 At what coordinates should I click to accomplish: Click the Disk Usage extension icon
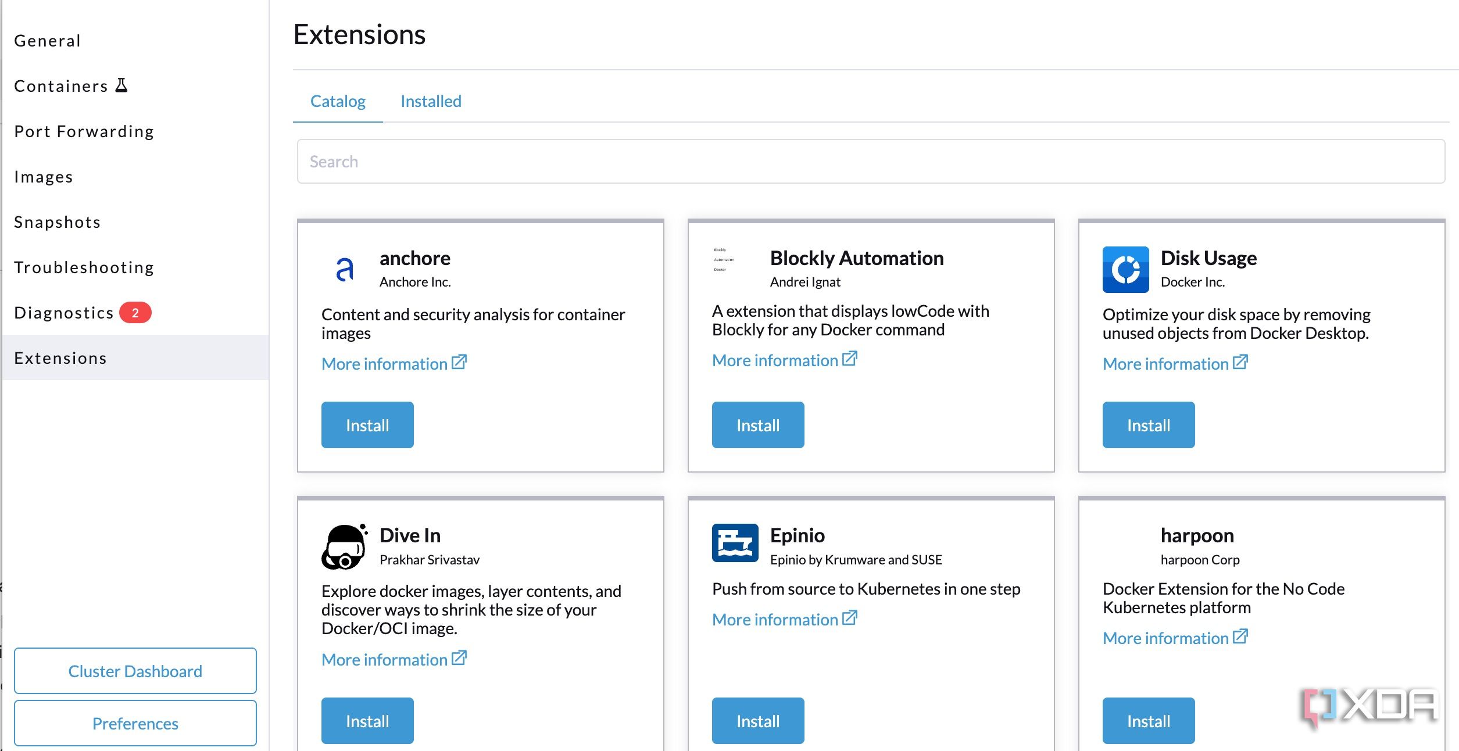pyautogui.click(x=1125, y=269)
